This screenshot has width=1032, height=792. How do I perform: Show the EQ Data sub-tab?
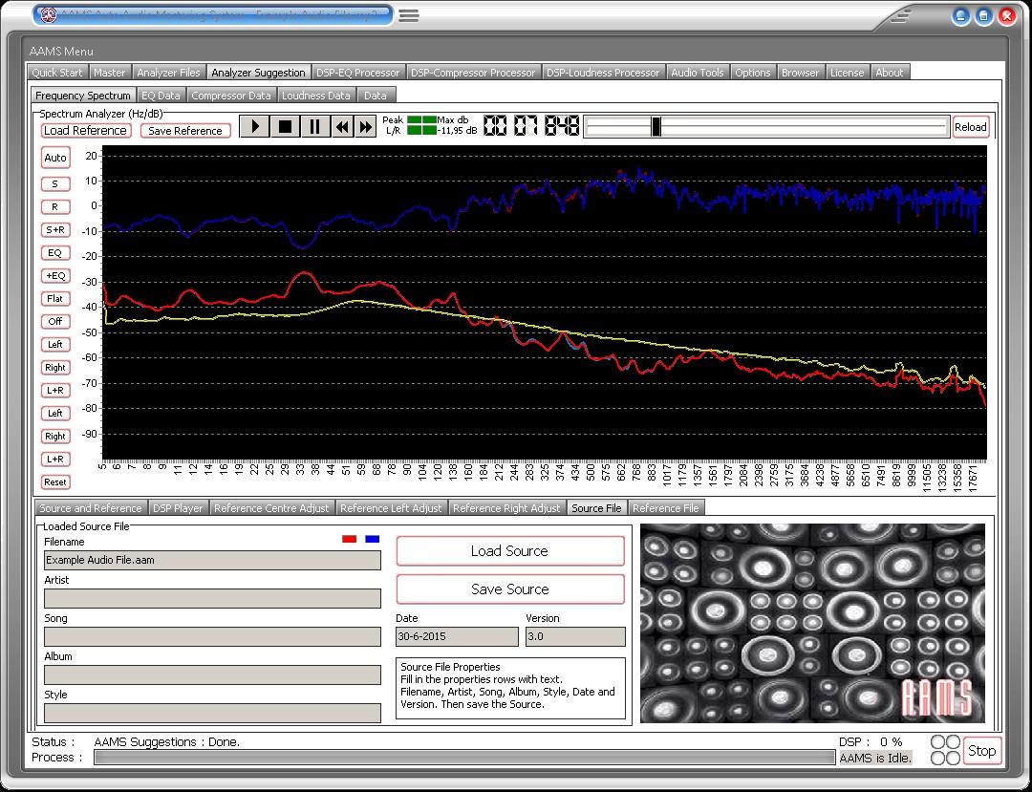pos(161,96)
